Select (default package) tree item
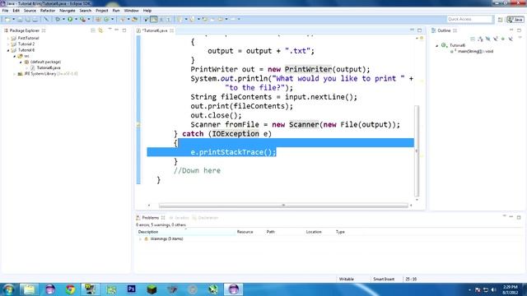The width and height of the screenshot is (527, 296). (45, 62)
